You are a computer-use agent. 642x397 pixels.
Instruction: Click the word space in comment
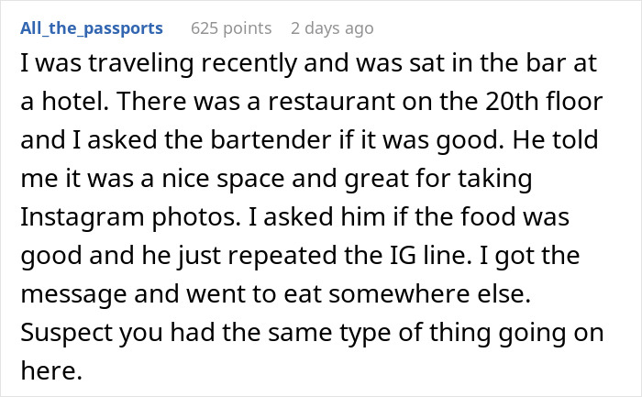pos(250,179)
